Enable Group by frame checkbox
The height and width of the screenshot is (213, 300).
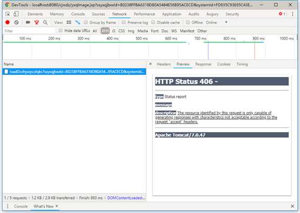(86, 22)
